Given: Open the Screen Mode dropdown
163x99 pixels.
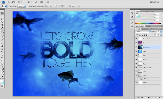Looking at the screenshot, I should 49,2.
